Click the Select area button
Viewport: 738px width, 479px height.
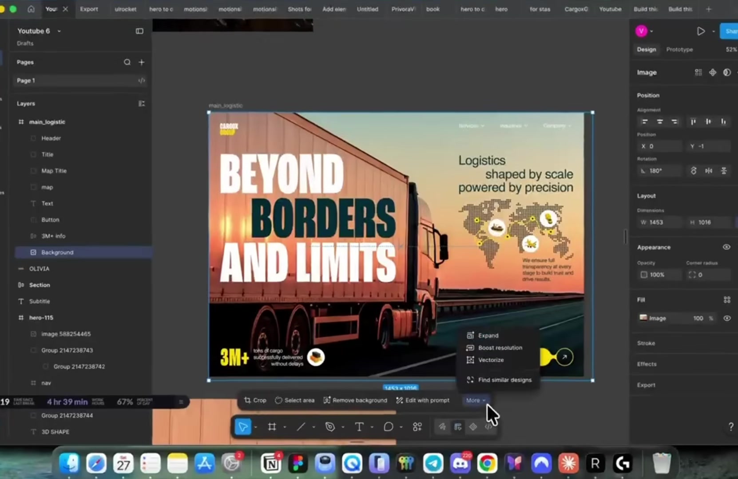click(x=295, y=400)
